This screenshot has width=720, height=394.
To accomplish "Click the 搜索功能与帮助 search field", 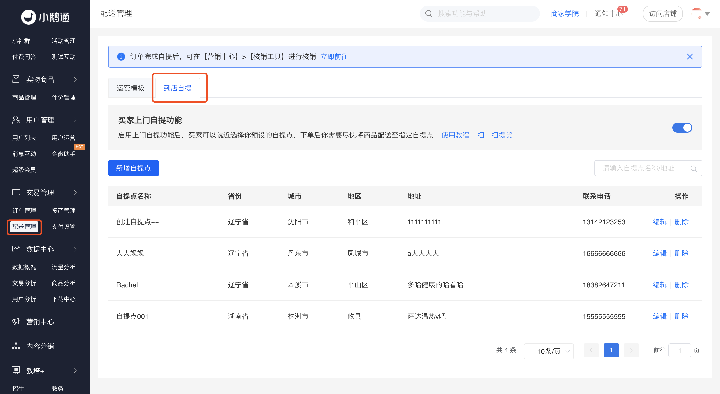I will click(479, 14).
